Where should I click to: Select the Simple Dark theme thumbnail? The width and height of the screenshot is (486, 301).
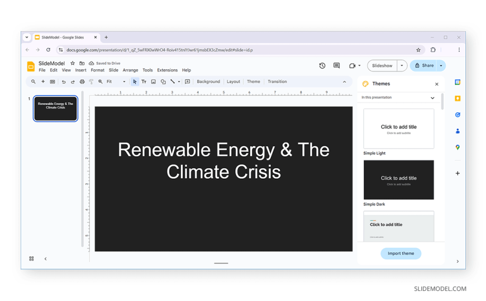[399, 180]
